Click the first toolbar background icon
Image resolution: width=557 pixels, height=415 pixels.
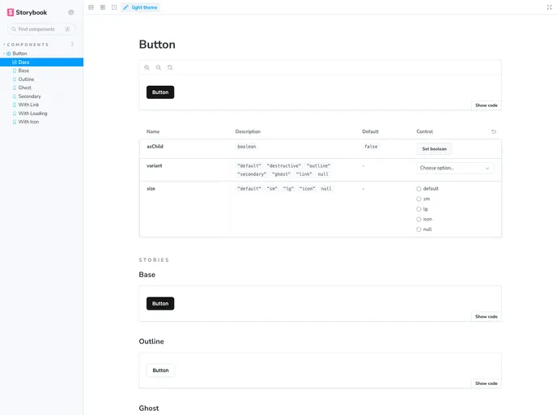pyautogui.click(x=91, y=7)
